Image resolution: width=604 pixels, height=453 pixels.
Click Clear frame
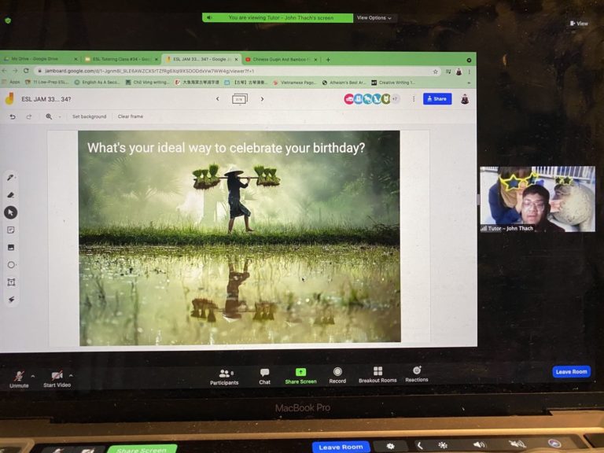pos(131,116)
